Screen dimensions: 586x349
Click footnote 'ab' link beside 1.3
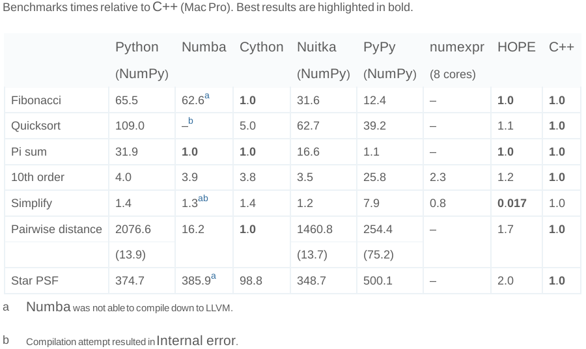click(202, 199)
